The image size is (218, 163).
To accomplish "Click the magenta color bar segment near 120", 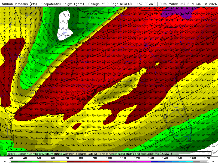I will click(x=141, y=162).
